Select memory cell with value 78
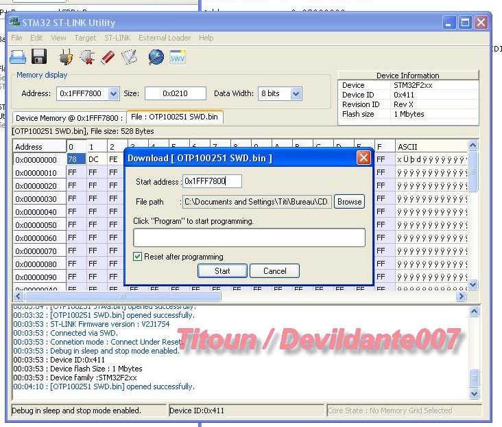The height and width of the screenshot is (427, 502). pyautogui.click(x=76, y=159)
